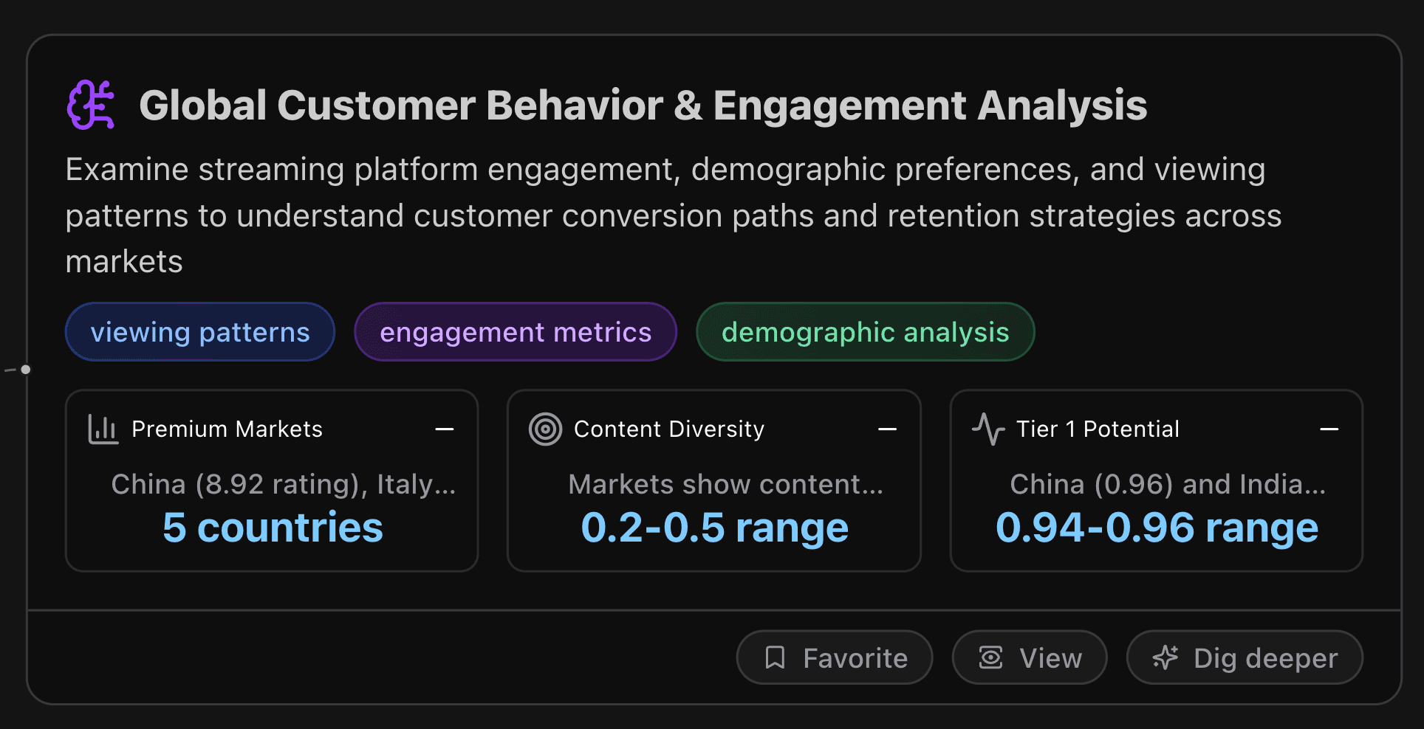This screenshot has height=729, width=1424.
Task: Collapse the Content Diversity card
Action: (x=887, y=429)
